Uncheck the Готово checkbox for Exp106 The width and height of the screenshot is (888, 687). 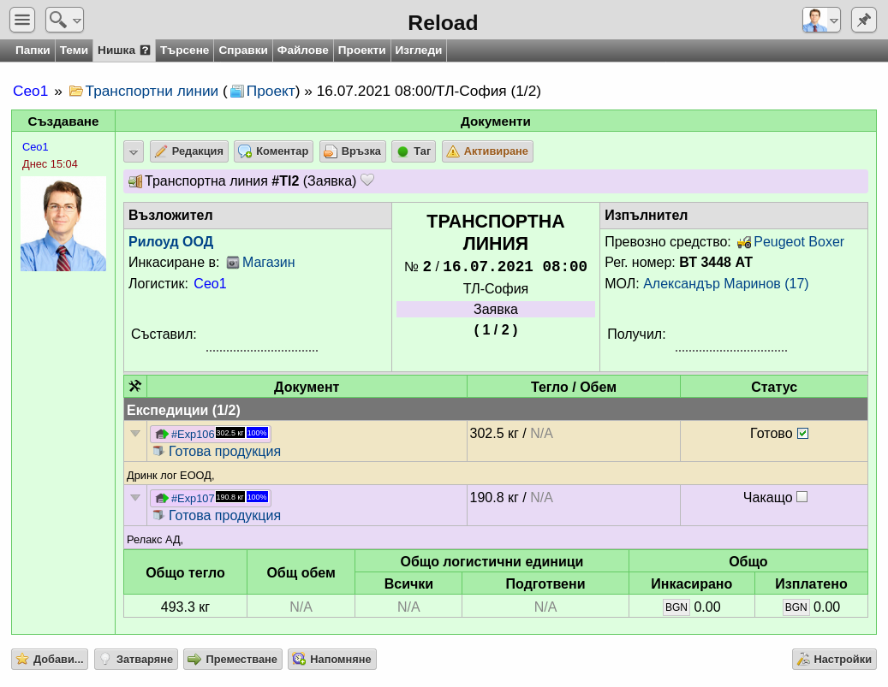(802, 434)
